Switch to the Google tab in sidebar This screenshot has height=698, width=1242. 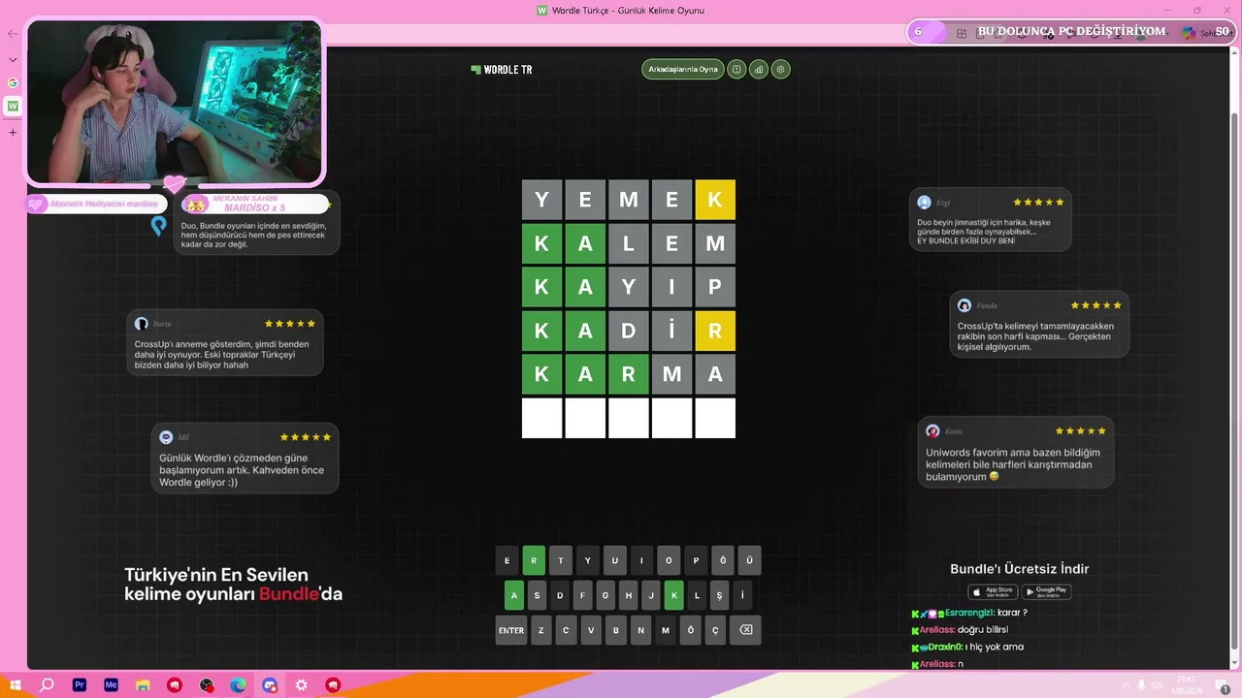pos(13,82)
